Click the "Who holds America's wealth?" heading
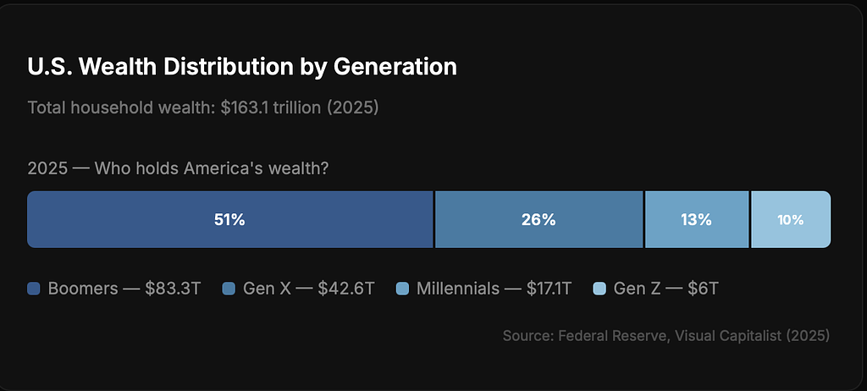Viewport: 867px width, 391px height. tap(212, 168)
